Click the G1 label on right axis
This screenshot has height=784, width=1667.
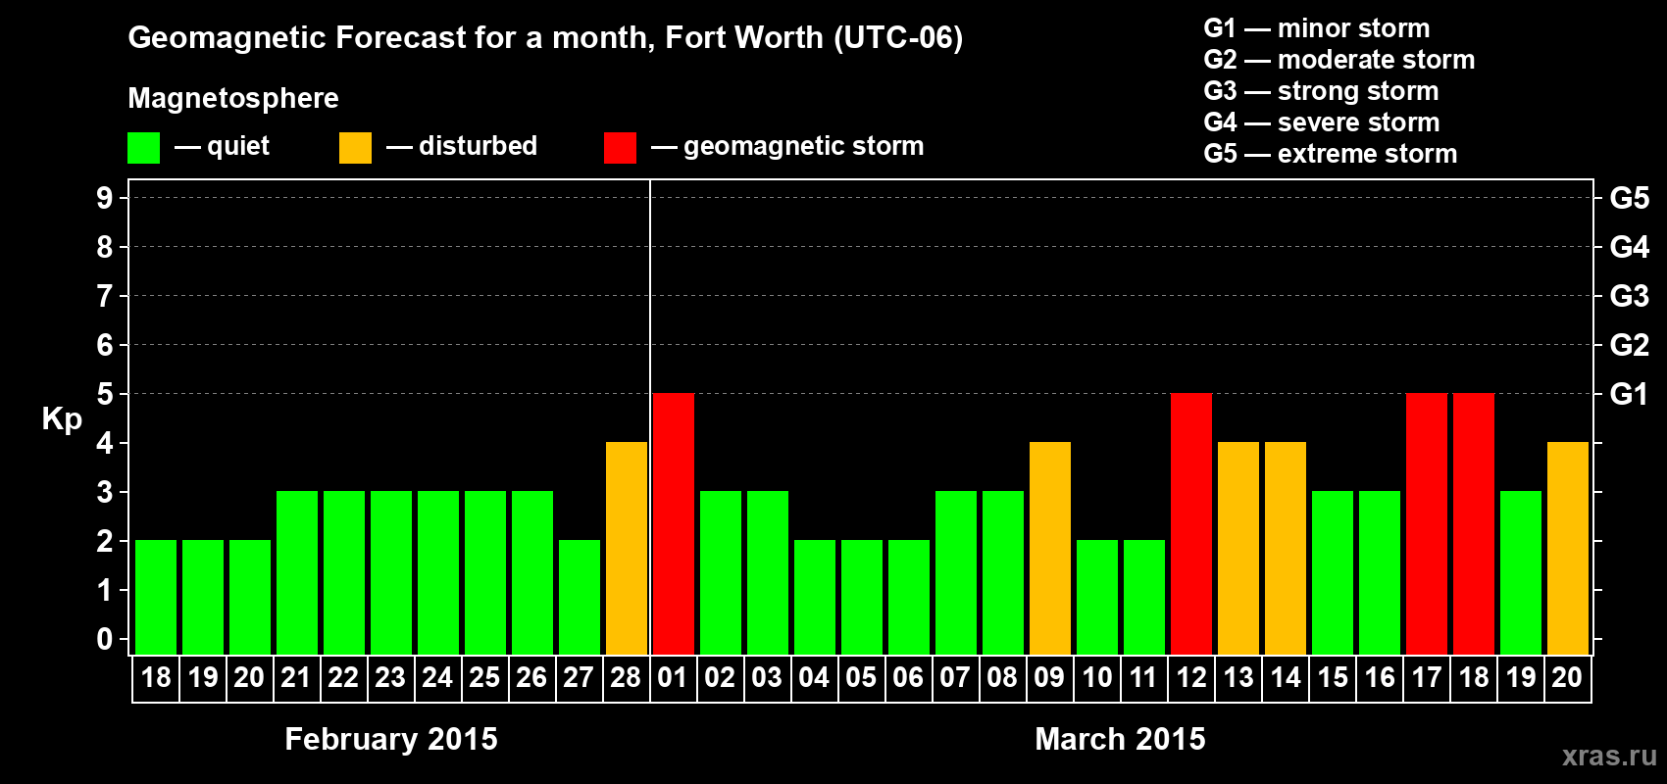tap(1630, 394)
